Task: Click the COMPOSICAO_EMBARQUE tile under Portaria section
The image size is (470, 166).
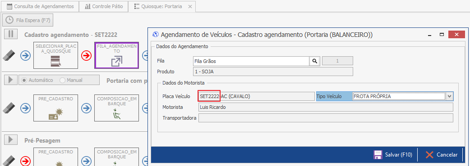Action: point(117,108)
